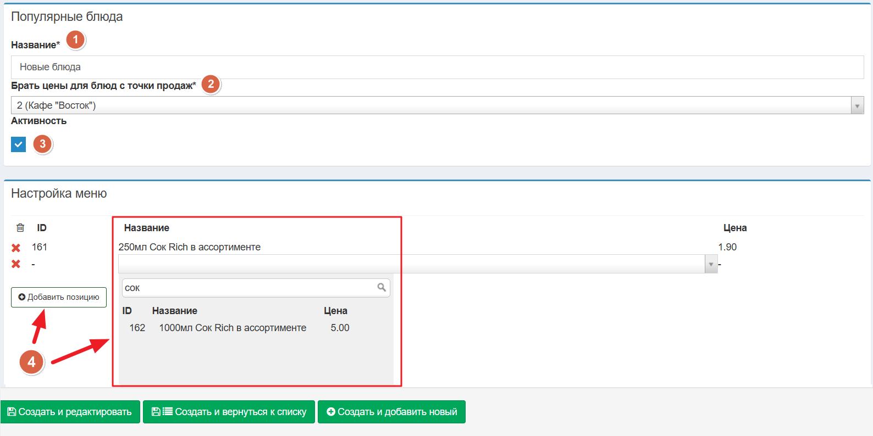Remove the empty row marked with a dash
This screenshot has width=873, height=436.
(16, 264)
